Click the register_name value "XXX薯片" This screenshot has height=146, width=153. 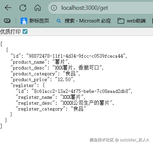[72, 97]
